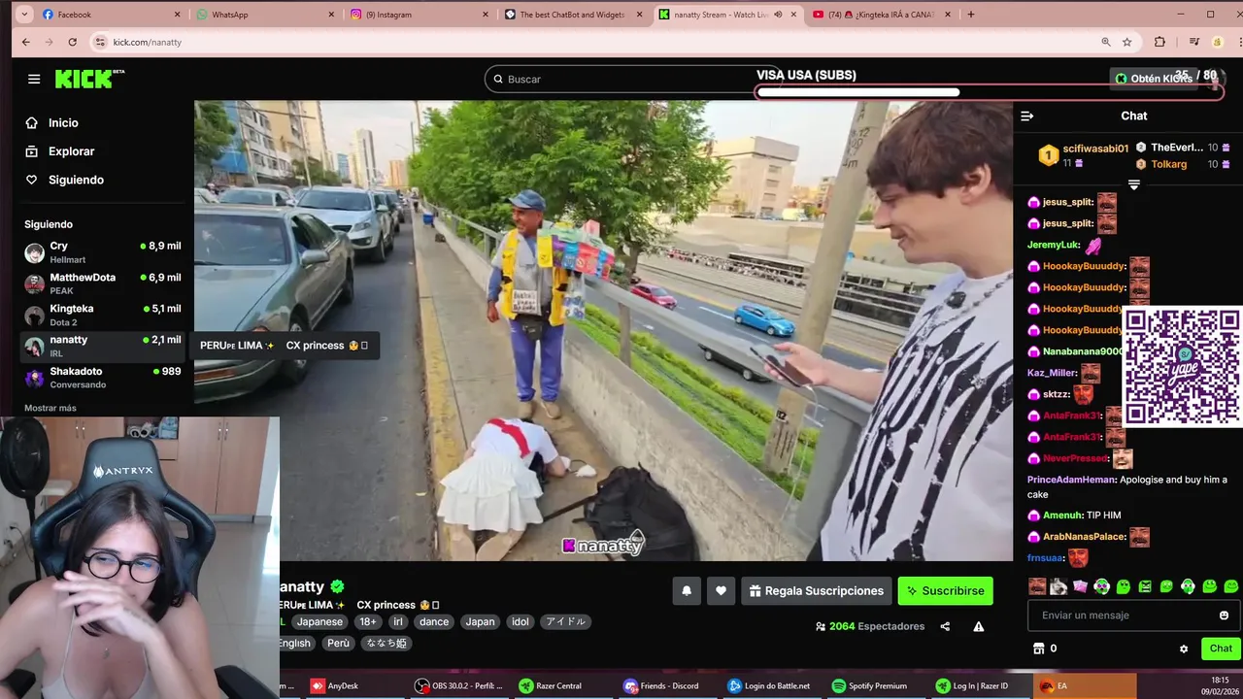Click the Kick logo

coord(89,79)
